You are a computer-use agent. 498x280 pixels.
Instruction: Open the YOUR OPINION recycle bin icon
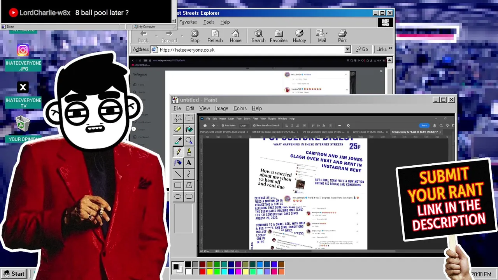23,129
